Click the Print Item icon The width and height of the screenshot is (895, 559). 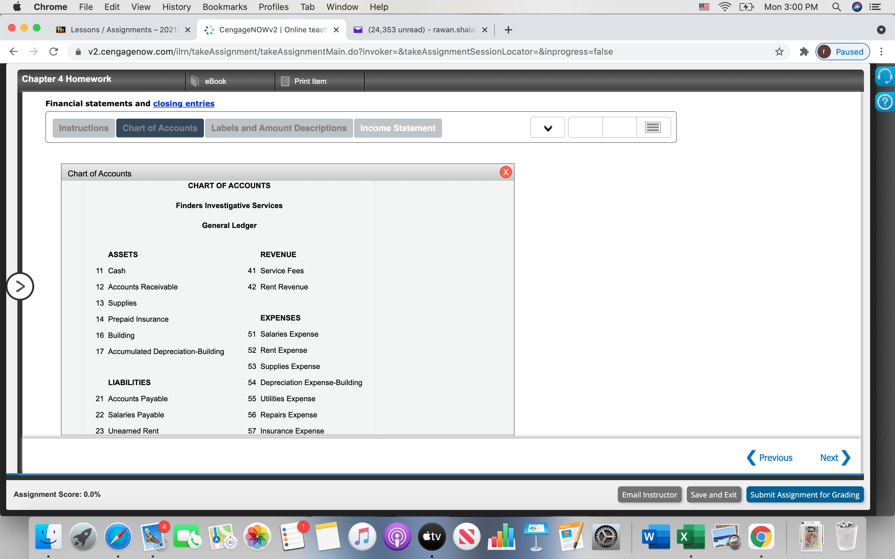pos(285,81)
